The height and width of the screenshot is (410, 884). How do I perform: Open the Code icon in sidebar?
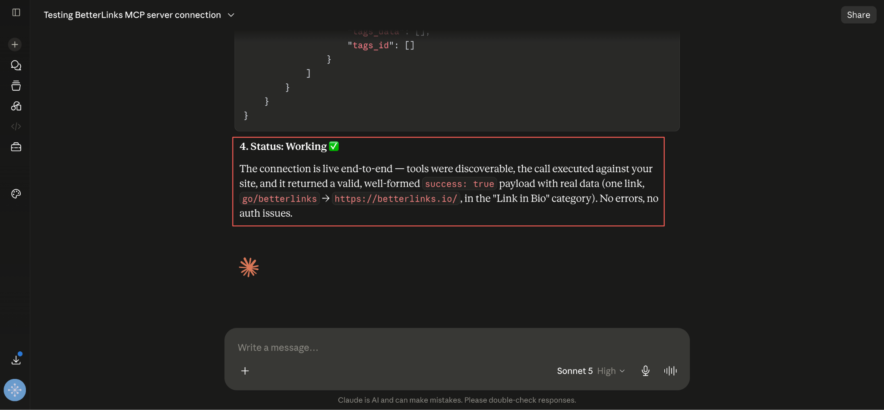click(16, 126)
